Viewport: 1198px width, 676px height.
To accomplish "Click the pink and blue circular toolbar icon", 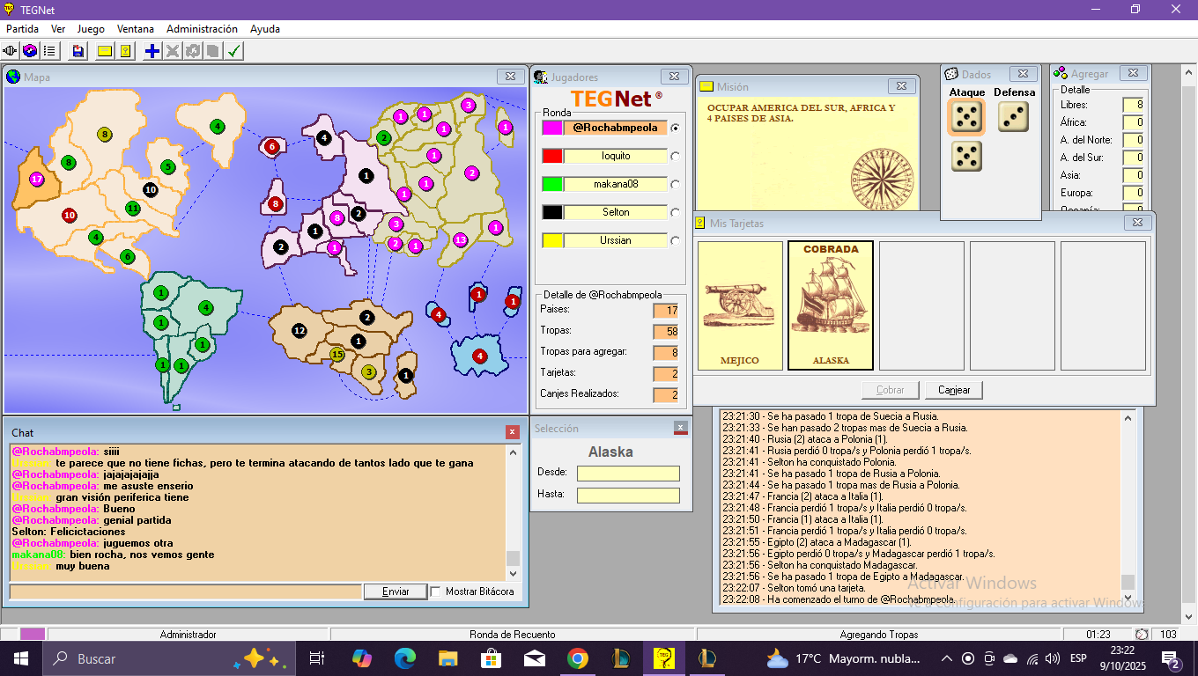I will tap(30, 51).
